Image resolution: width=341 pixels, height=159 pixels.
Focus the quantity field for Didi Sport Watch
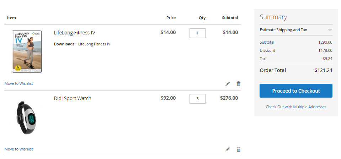197,99
